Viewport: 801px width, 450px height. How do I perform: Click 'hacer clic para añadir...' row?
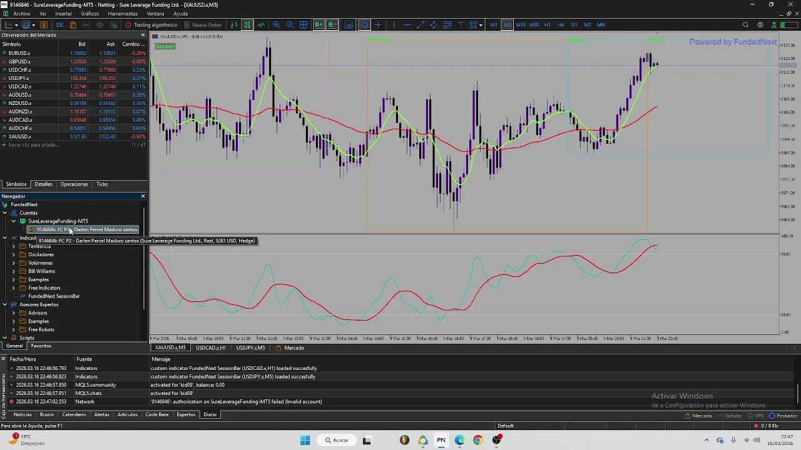(73, 145)
